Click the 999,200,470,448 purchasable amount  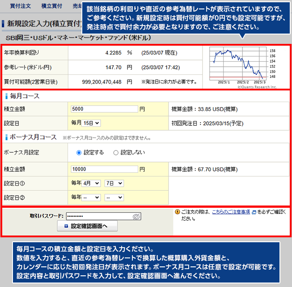click(102, 82)
